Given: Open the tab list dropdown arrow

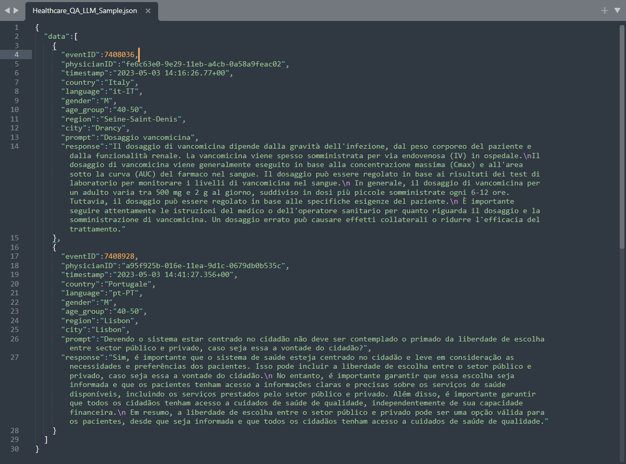Looking at the screenshot, I should pos(617,10).
